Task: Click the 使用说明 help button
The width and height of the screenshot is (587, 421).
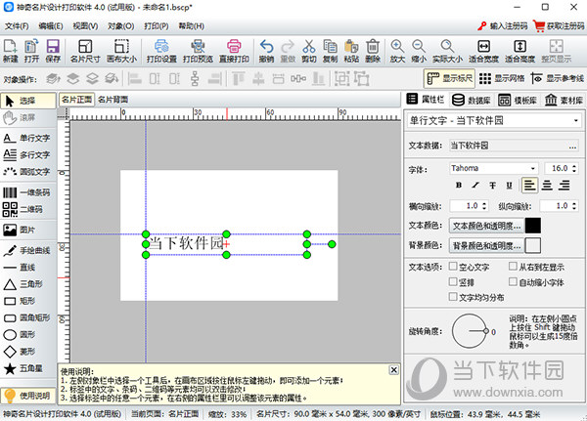Action: tap(28, 396)
